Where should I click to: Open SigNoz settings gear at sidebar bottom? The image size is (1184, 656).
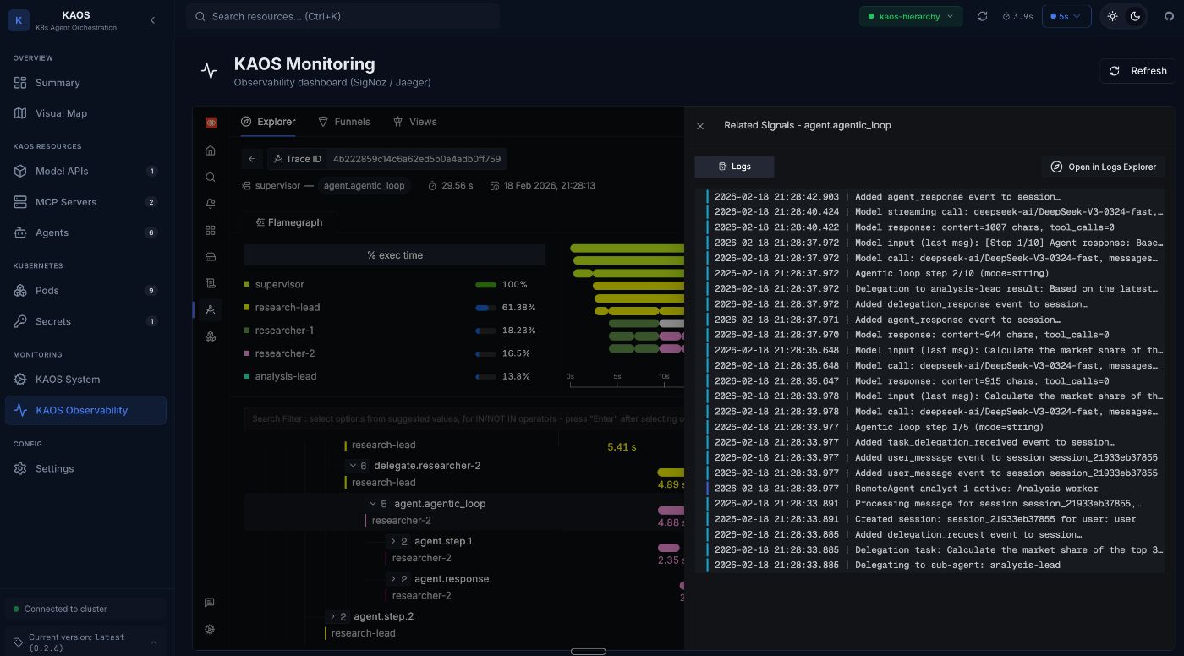(210, 629)
